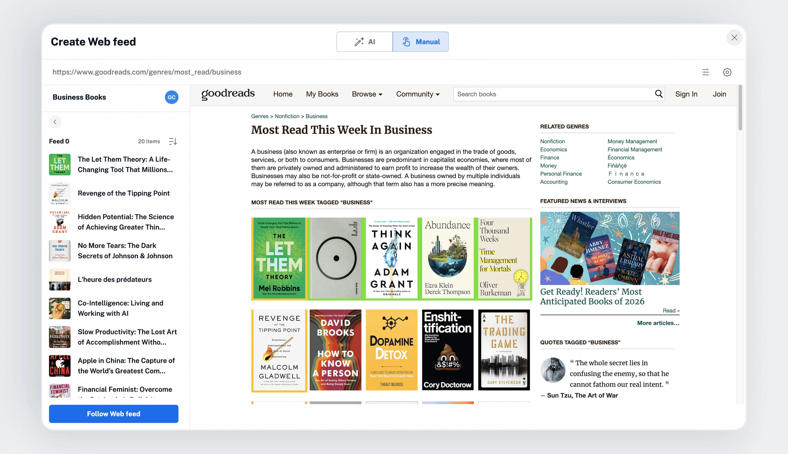Image resolution: width=788 pixels, height=454 pixels.
Task: Close the Create Web feed dialog
Action: point(734,38)
